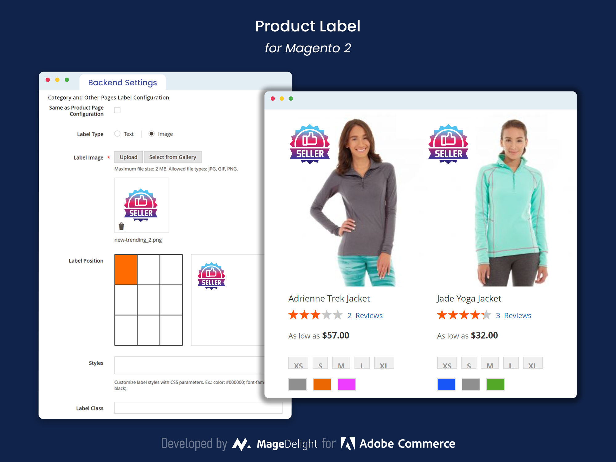The height and width of the screenshot is (462, 616).
Task: Click the yellow dot in Backend Settings window
Action: click(x=57, y=80)
